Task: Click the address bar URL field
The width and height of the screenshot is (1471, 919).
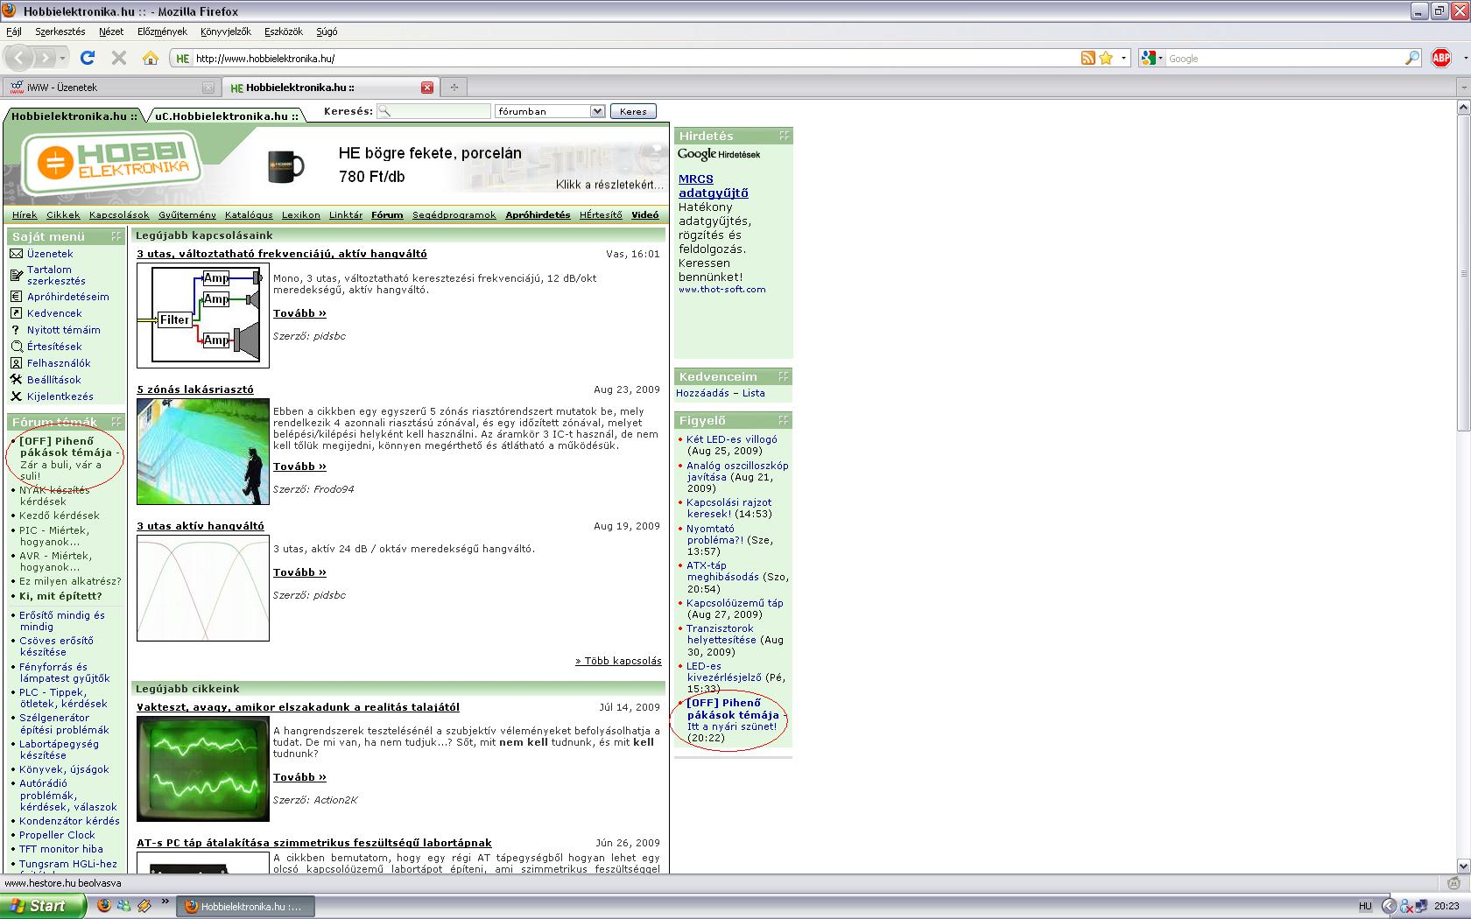Action: coord(636,59)
